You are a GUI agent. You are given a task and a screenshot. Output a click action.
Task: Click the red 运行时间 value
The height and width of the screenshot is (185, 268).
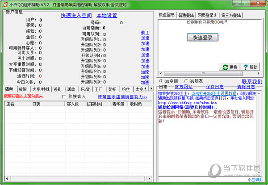(x=40, y=76)
